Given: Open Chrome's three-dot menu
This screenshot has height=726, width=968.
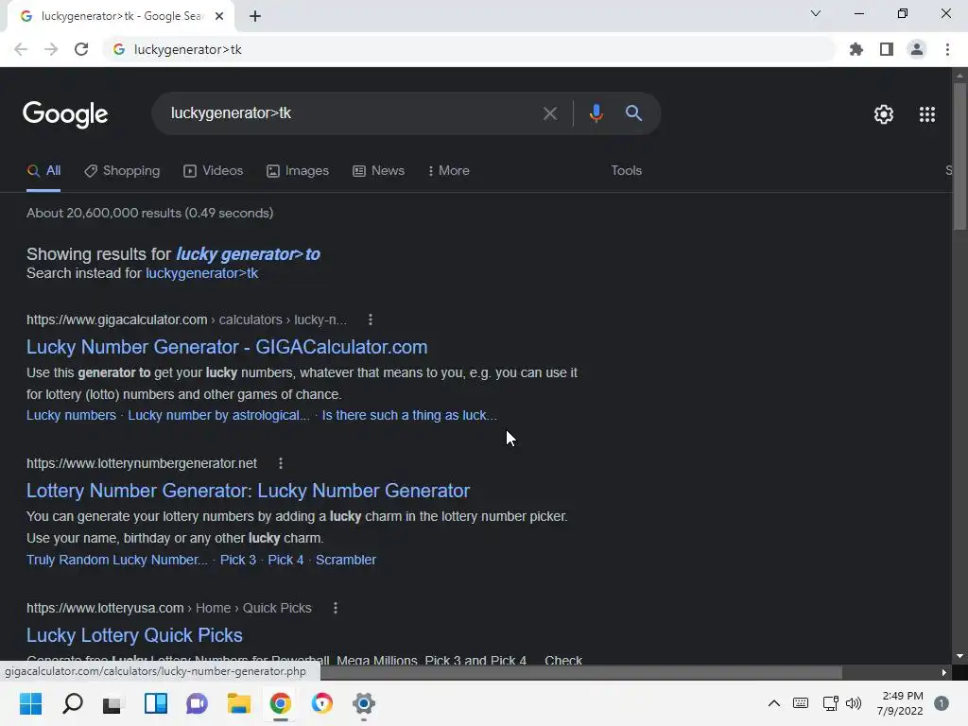Looking at the screenshot, I should pyautogui.click(x=947, y=49).
